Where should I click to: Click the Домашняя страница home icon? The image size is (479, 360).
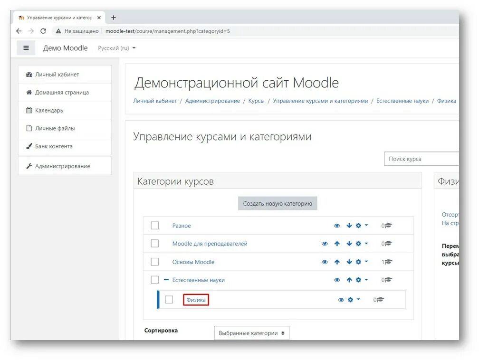click(29, 92)
